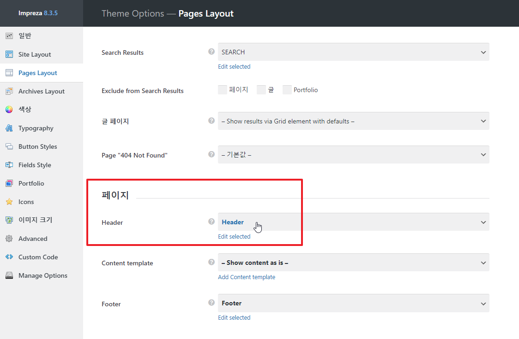Click the Icons star icon

(9, 202)
